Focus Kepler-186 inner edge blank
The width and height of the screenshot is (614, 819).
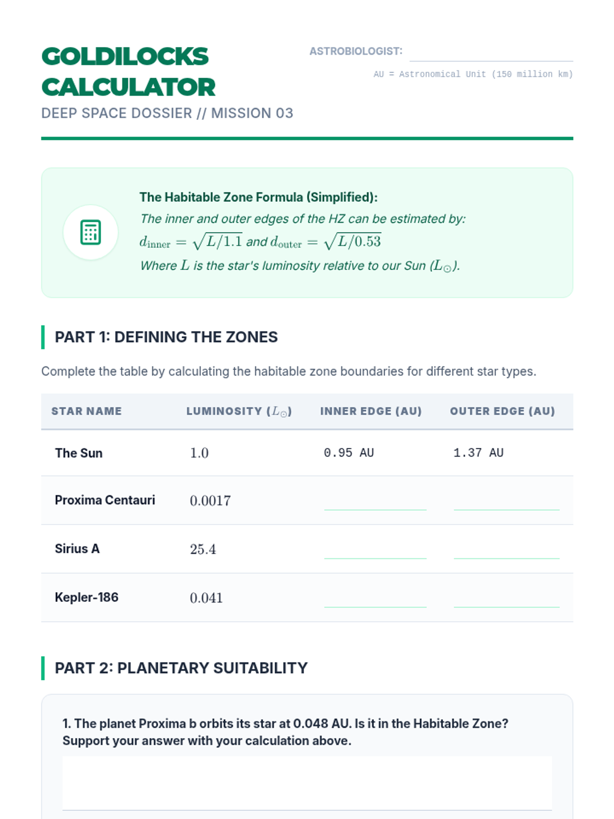coord(375,599)
